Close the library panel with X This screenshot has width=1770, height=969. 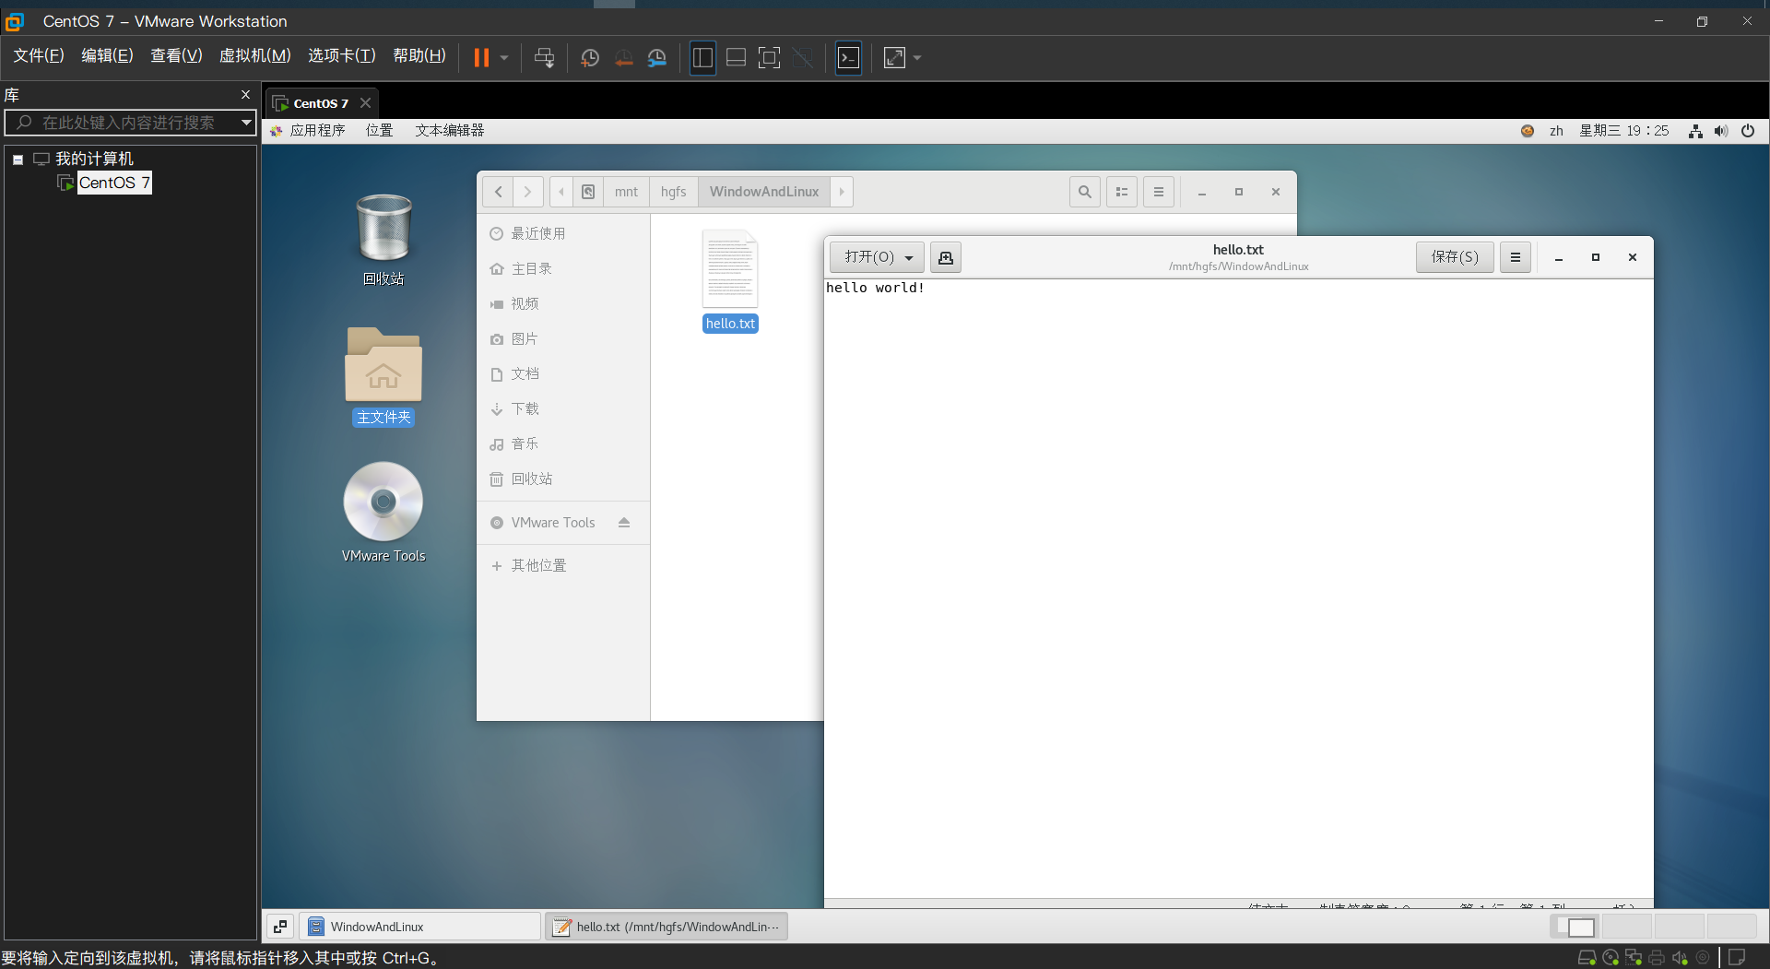(x=245, y=94)
